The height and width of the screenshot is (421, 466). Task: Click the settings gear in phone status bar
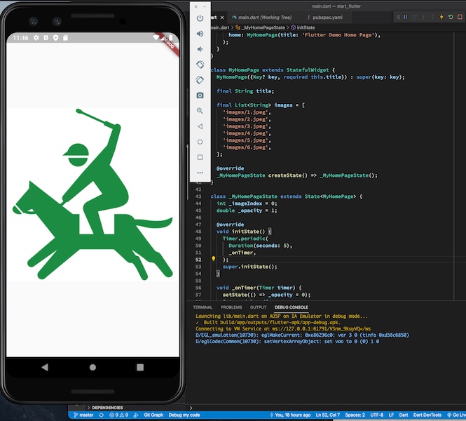point(36,38)
